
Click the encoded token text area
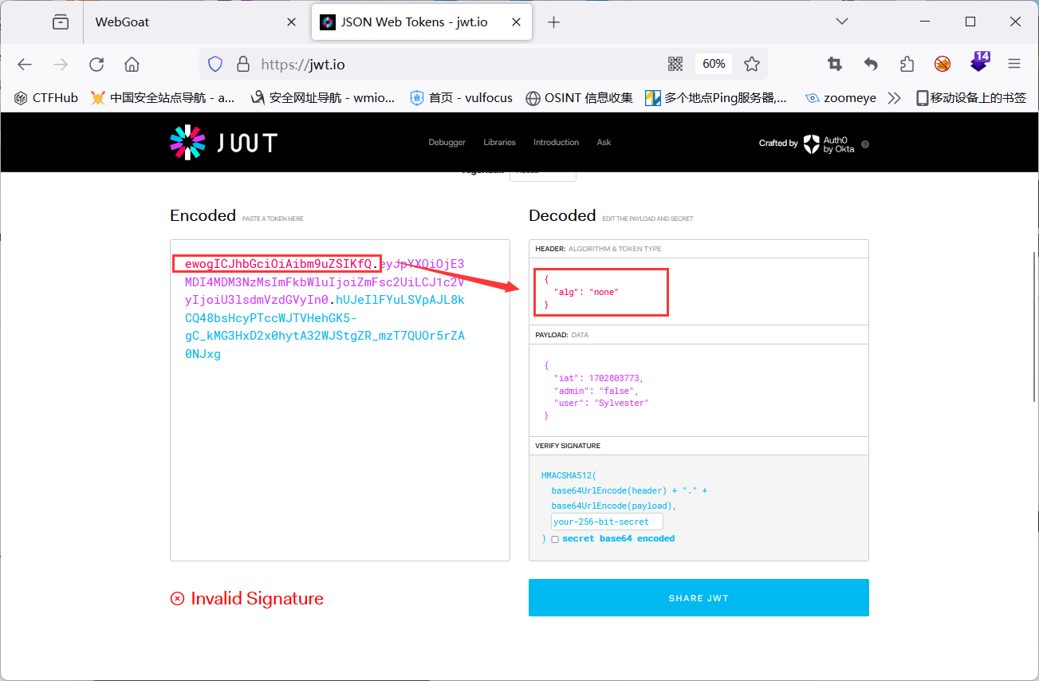(x=340, y=400)
